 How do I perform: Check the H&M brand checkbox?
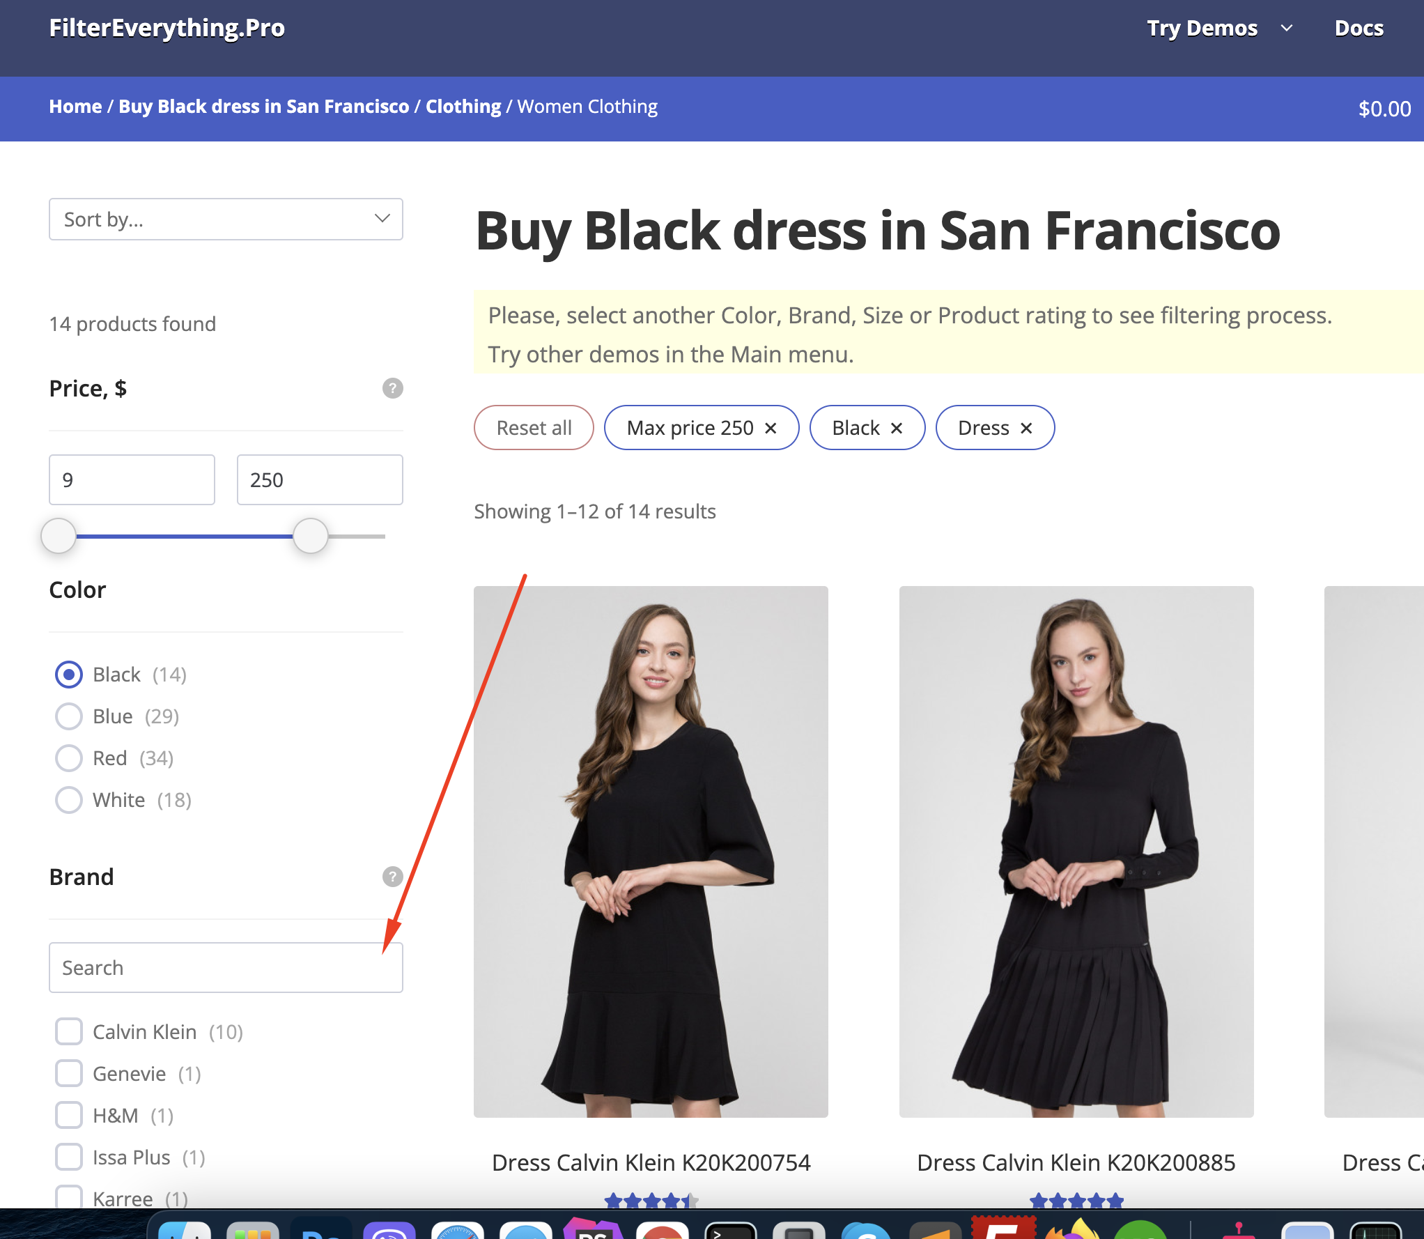point(68,1116)
